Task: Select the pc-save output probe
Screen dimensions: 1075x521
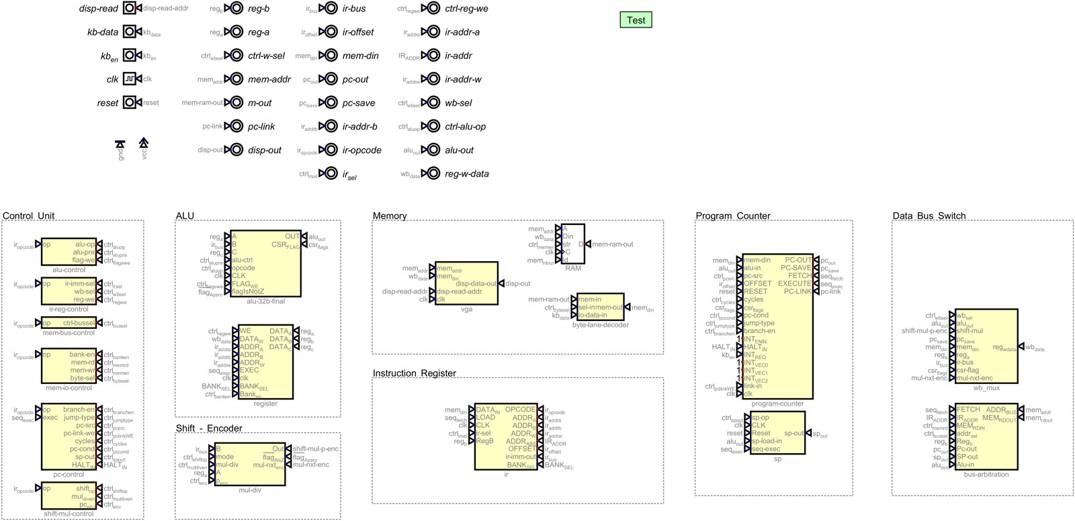Action: [x=331, y=103]
